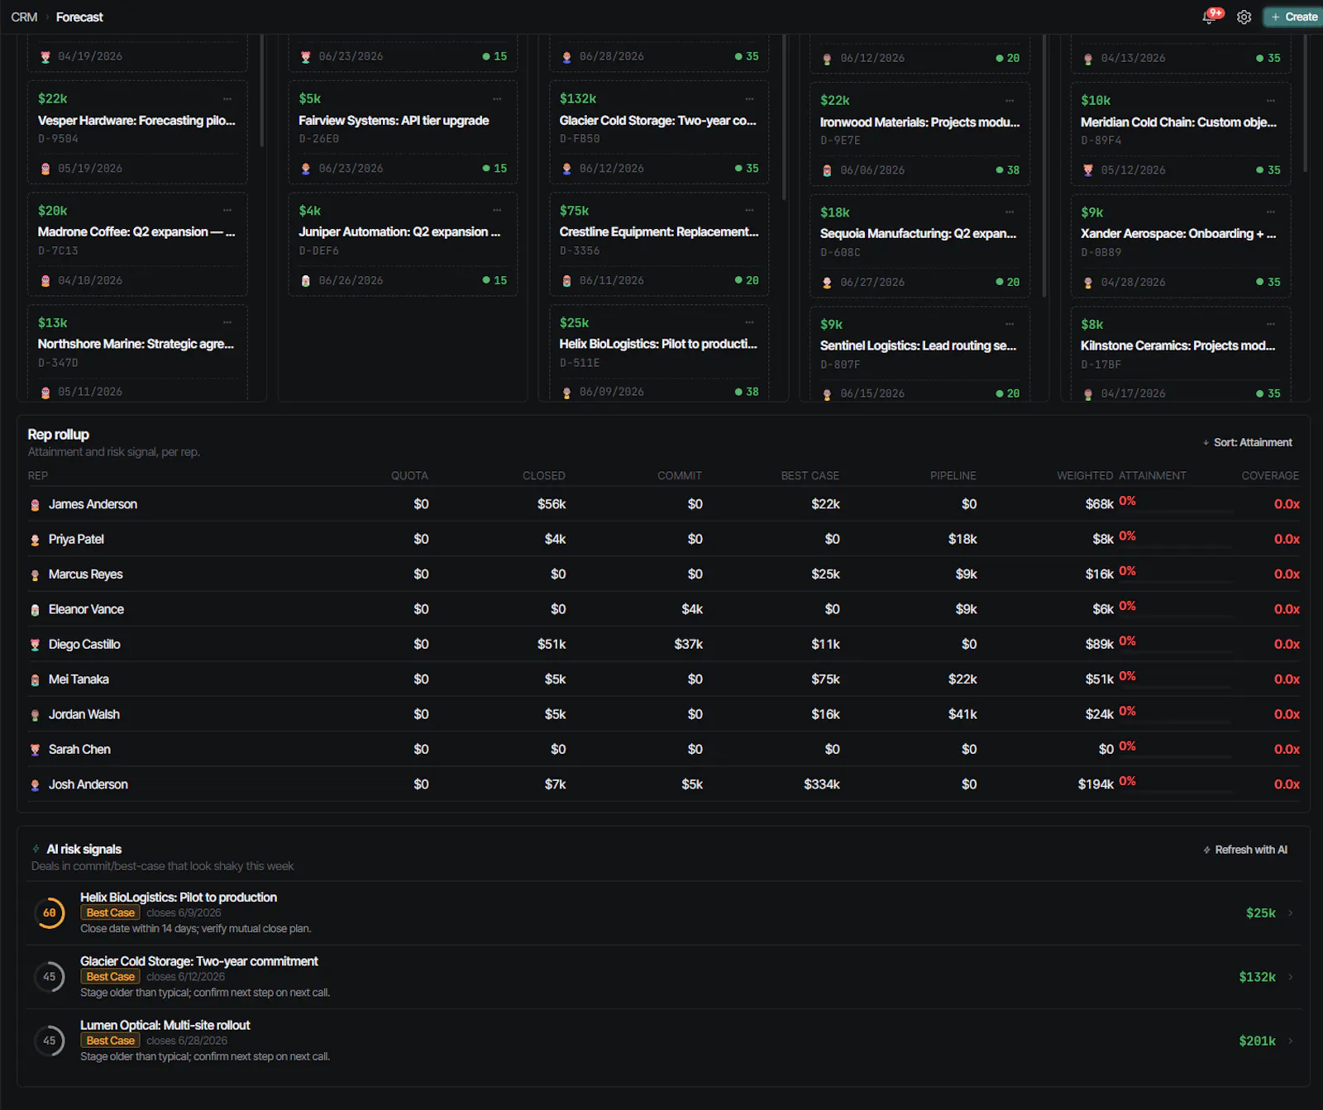Open more options on Meridian Cold Chain card
The width and height of the screenshot is (1323, 1110).
pyautogui.click(x=1271, y=101)
